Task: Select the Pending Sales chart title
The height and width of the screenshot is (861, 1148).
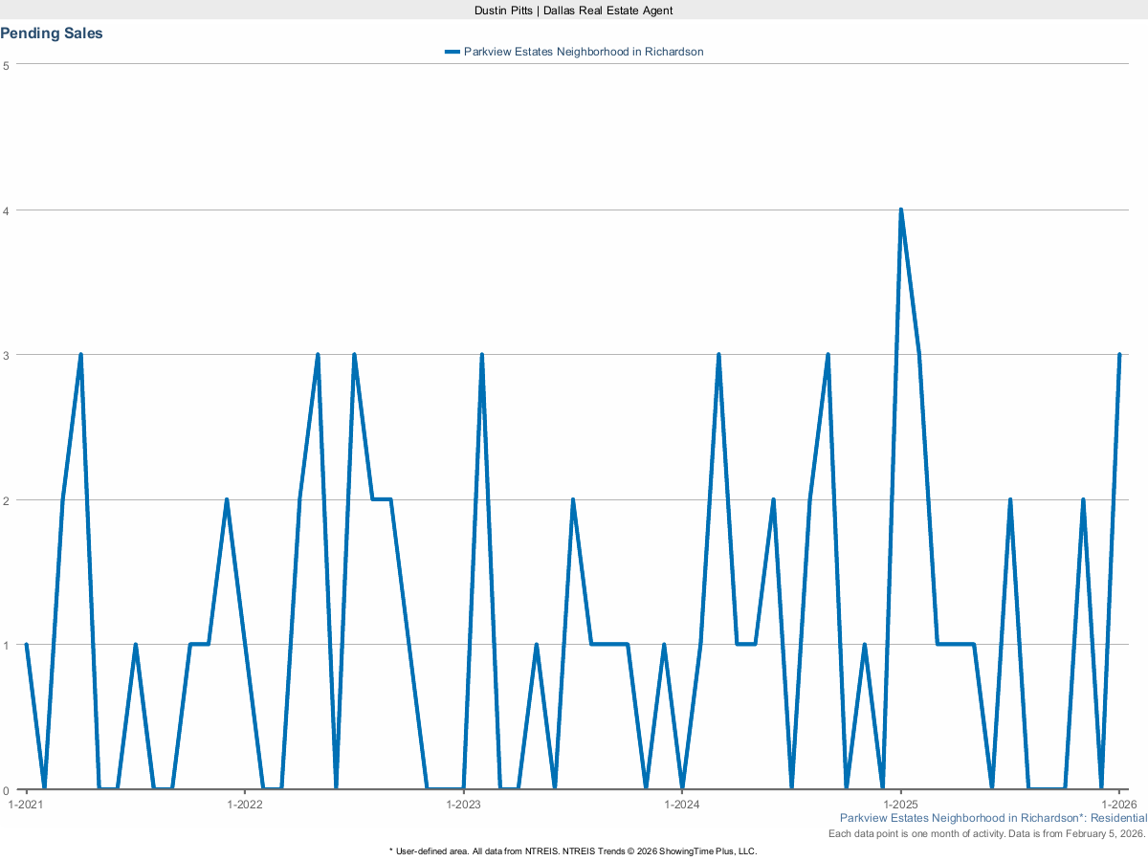Action: (x=52, y=33)
